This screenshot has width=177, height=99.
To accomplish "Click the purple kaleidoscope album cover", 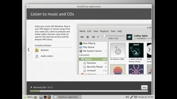I will (136, 69).
